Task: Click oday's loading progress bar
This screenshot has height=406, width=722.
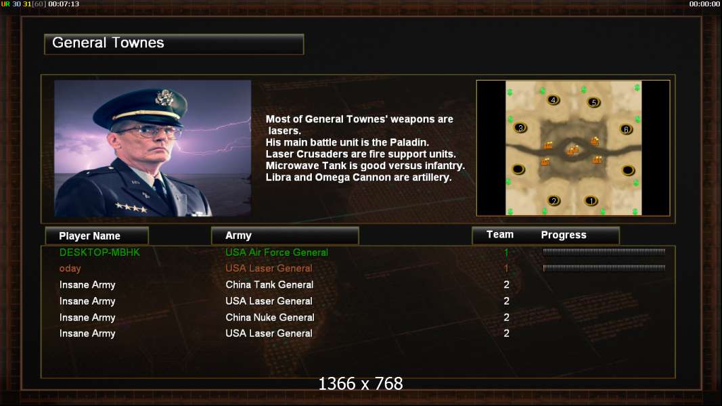Action: 604,268
